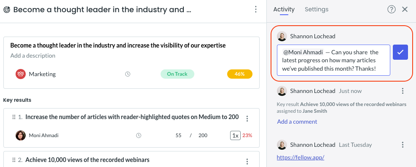Click the Add a comment link
Screen dimensions: 416x167
click(x=297, y=122)
